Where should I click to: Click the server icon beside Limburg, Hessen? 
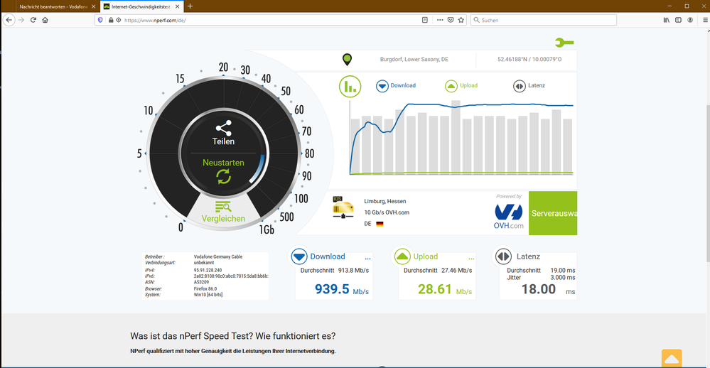[x=343, y=207]
